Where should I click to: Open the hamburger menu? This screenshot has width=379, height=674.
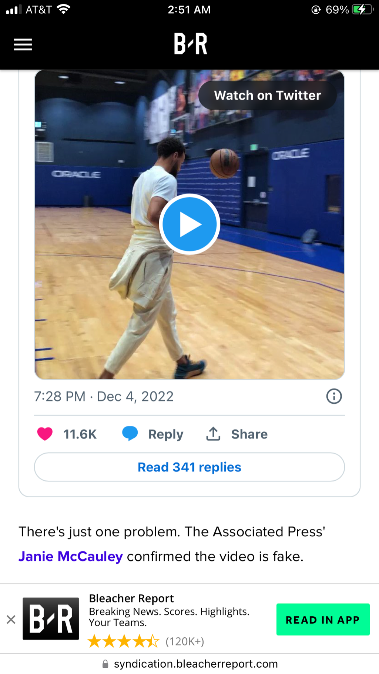click(x=23, y=44)
